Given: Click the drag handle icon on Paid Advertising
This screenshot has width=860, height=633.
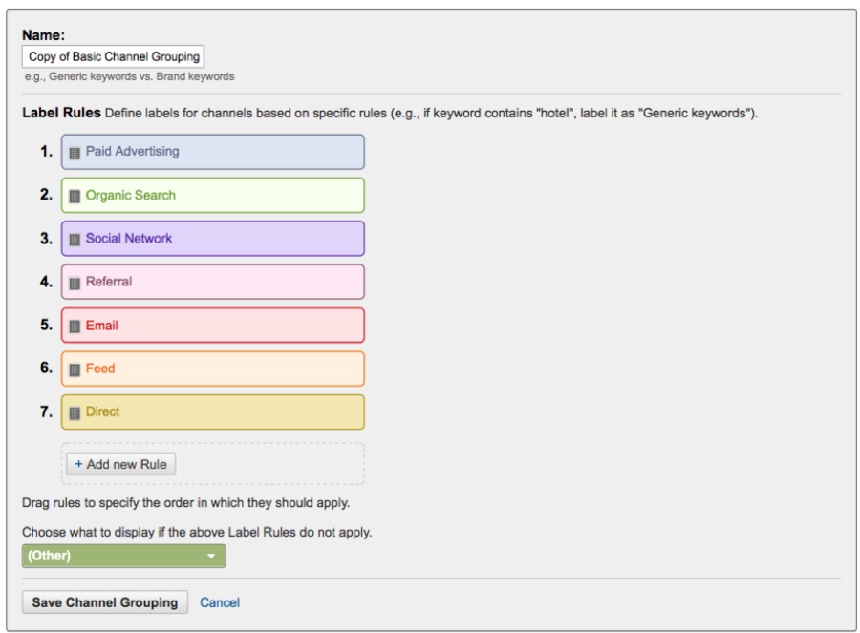Looking at the screenshot, I should pyautogui.click(x=75, y=153).
